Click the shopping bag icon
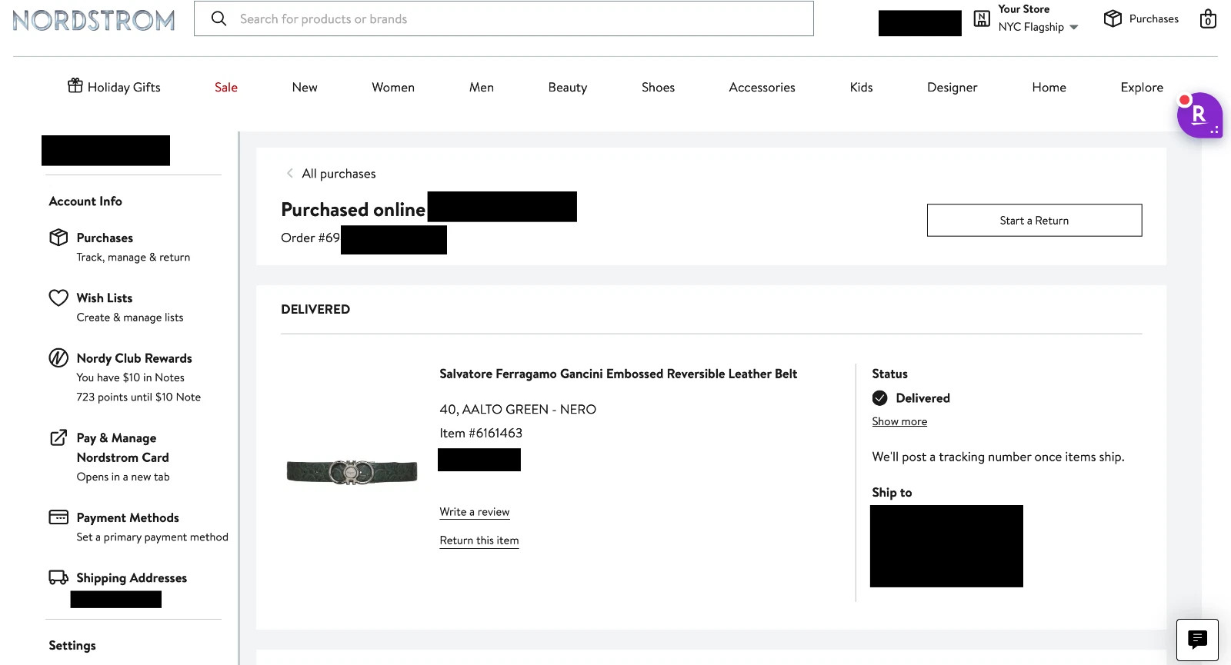 click(1208, 19)
